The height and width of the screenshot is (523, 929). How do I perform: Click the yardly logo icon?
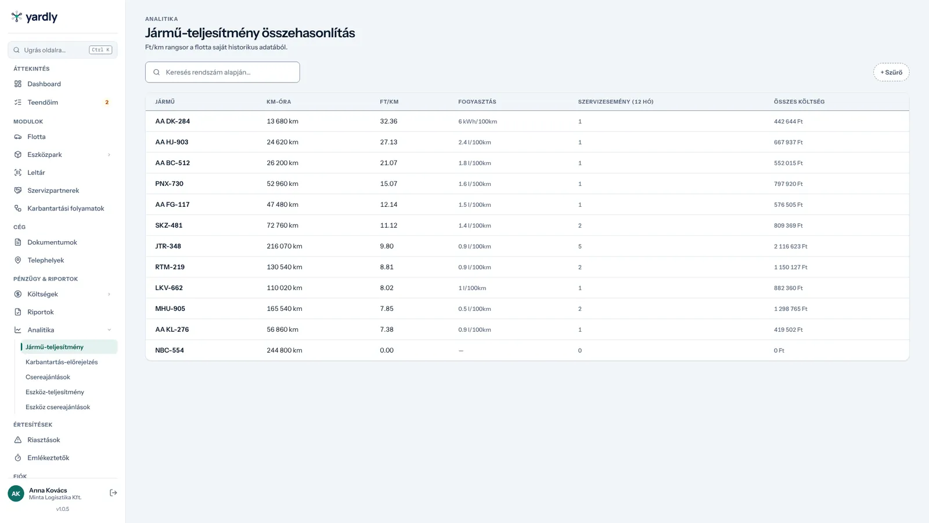pos(17,17)
